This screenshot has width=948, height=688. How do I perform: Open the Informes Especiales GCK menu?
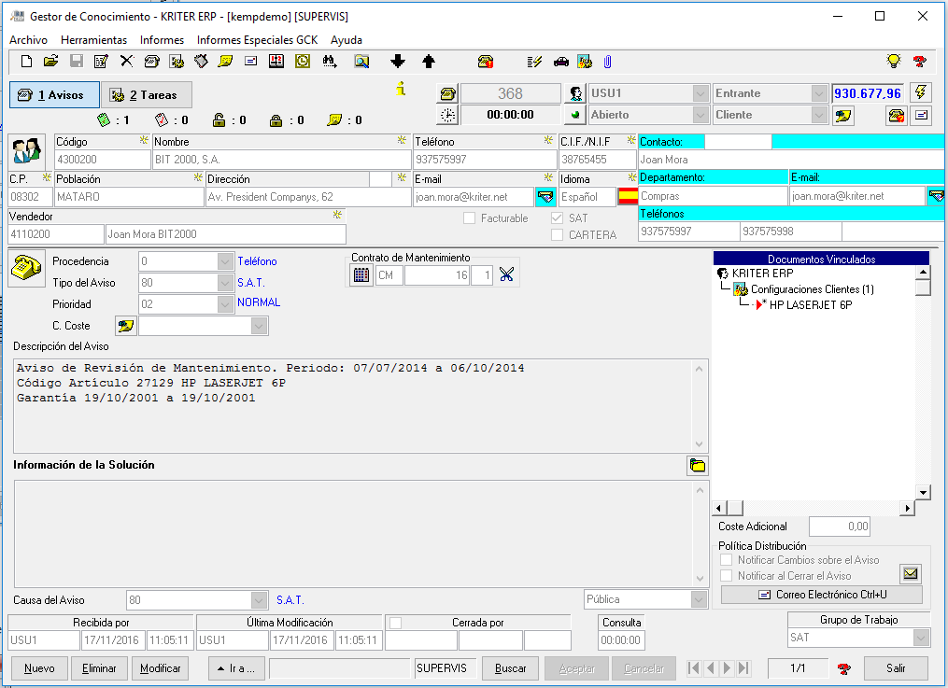coord(257,40)
